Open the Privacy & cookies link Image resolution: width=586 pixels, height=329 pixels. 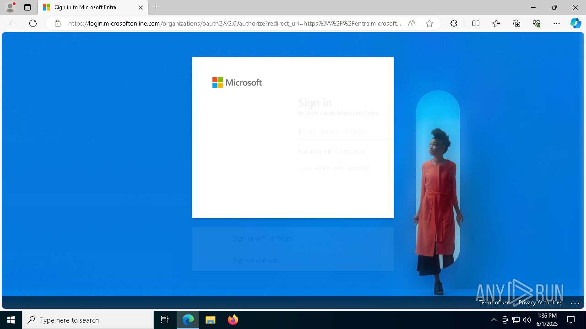pos(540,302)
